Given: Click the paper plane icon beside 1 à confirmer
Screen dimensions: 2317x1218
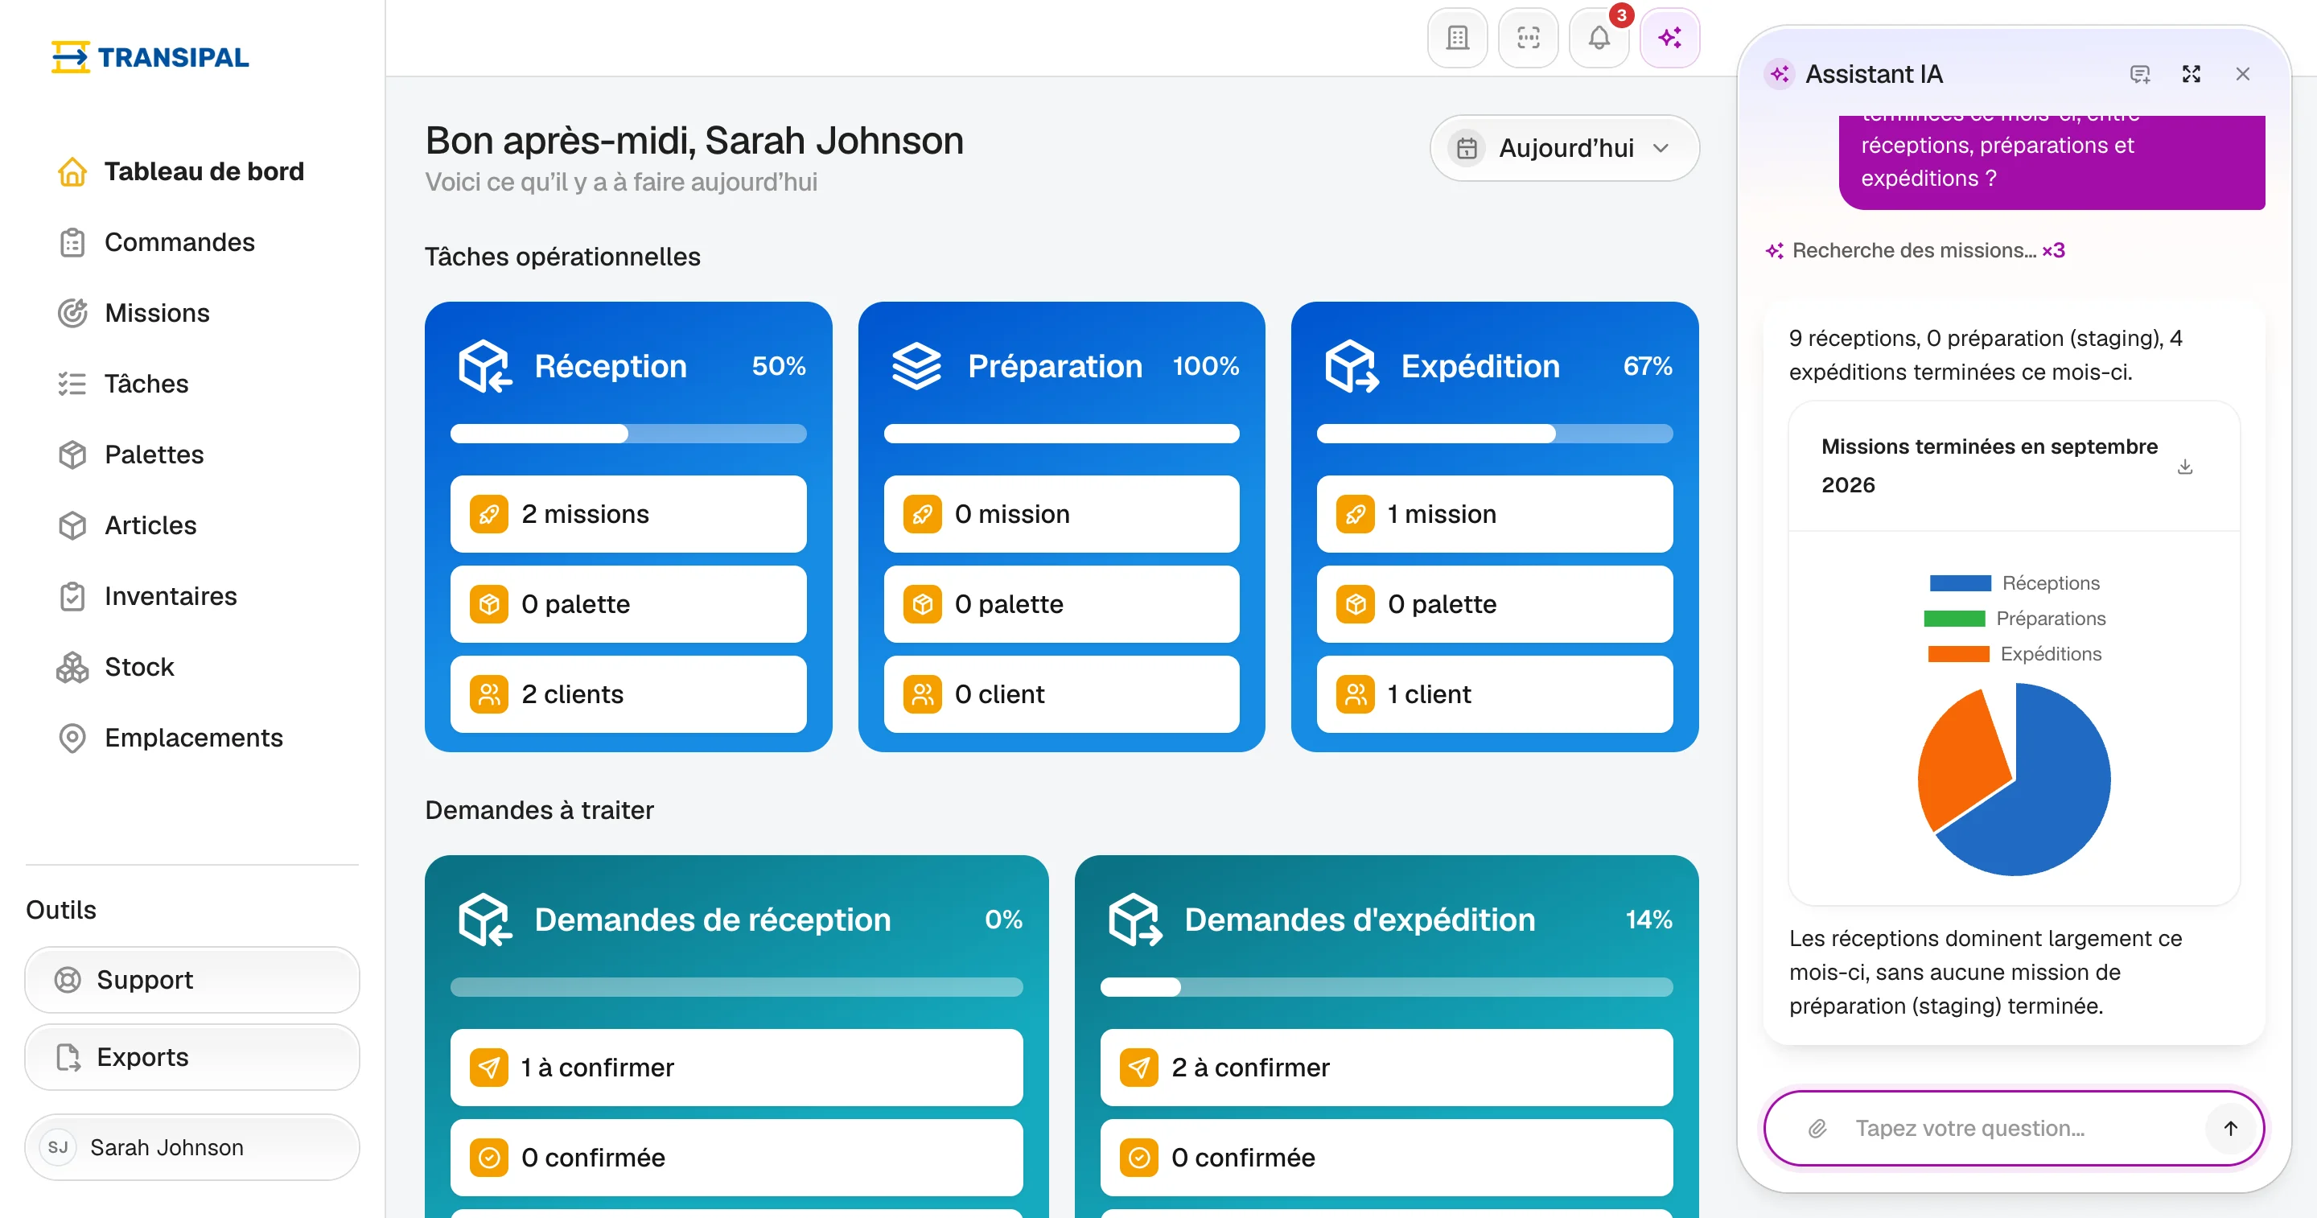Looking at the screenshot, I should click(489, 1067).
